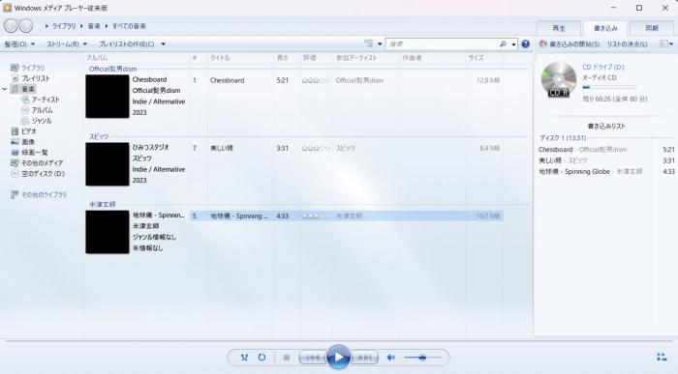Expand the view options dropdown arrow
Viewport: 678px width, 374px height.
380,44
